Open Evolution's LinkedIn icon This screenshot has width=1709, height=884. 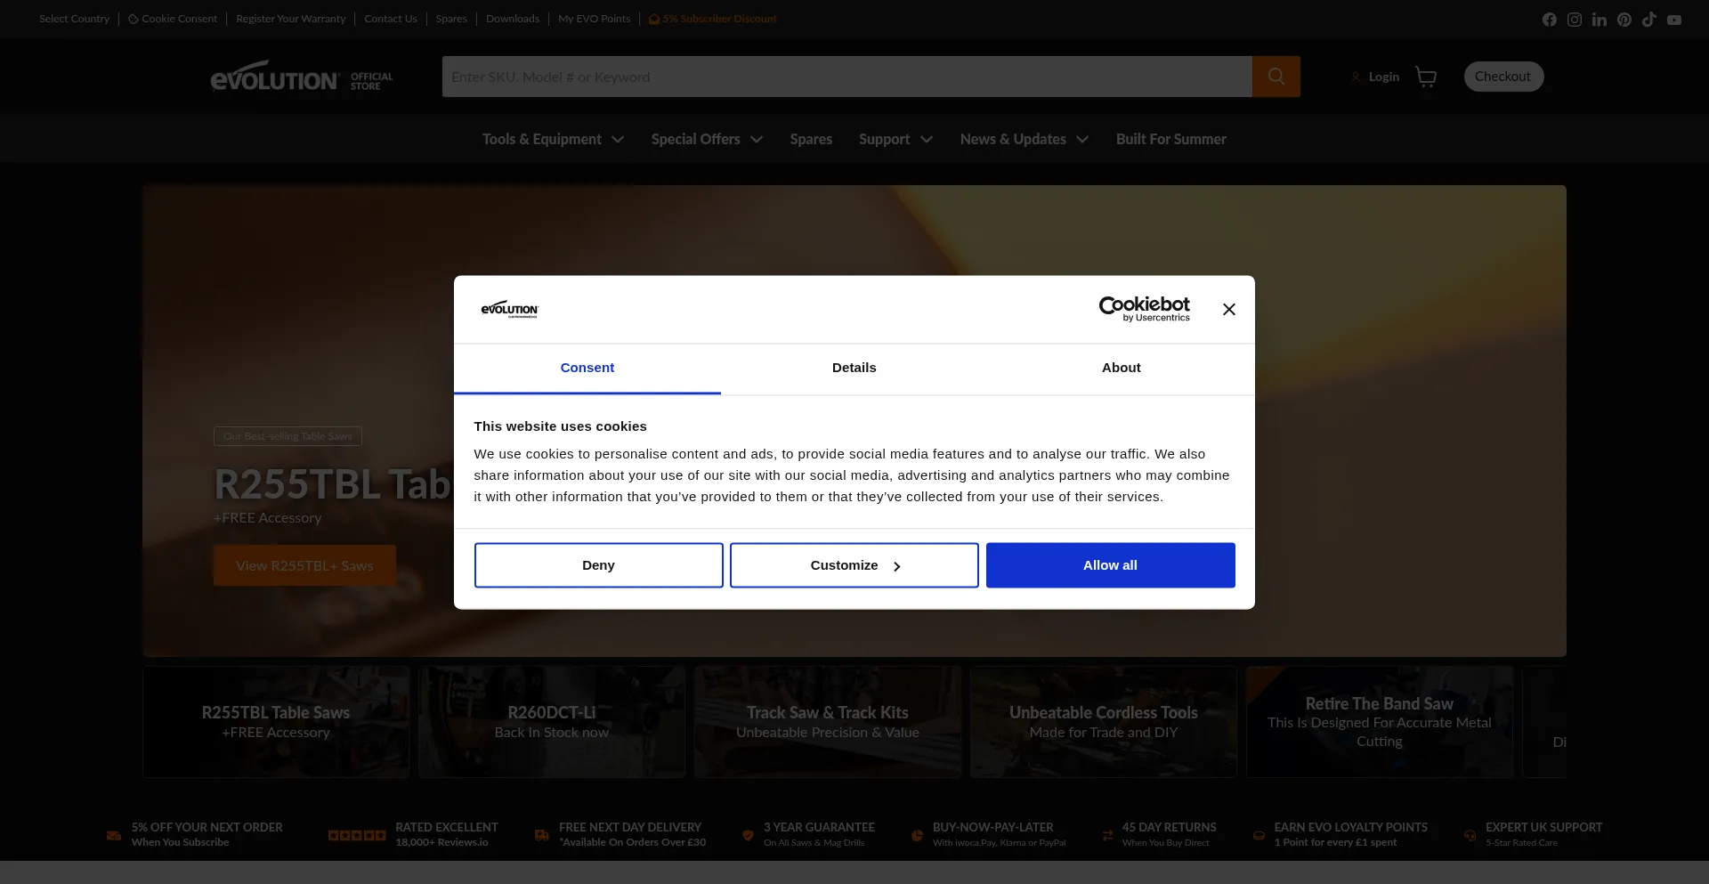[x=1600, y=20]
